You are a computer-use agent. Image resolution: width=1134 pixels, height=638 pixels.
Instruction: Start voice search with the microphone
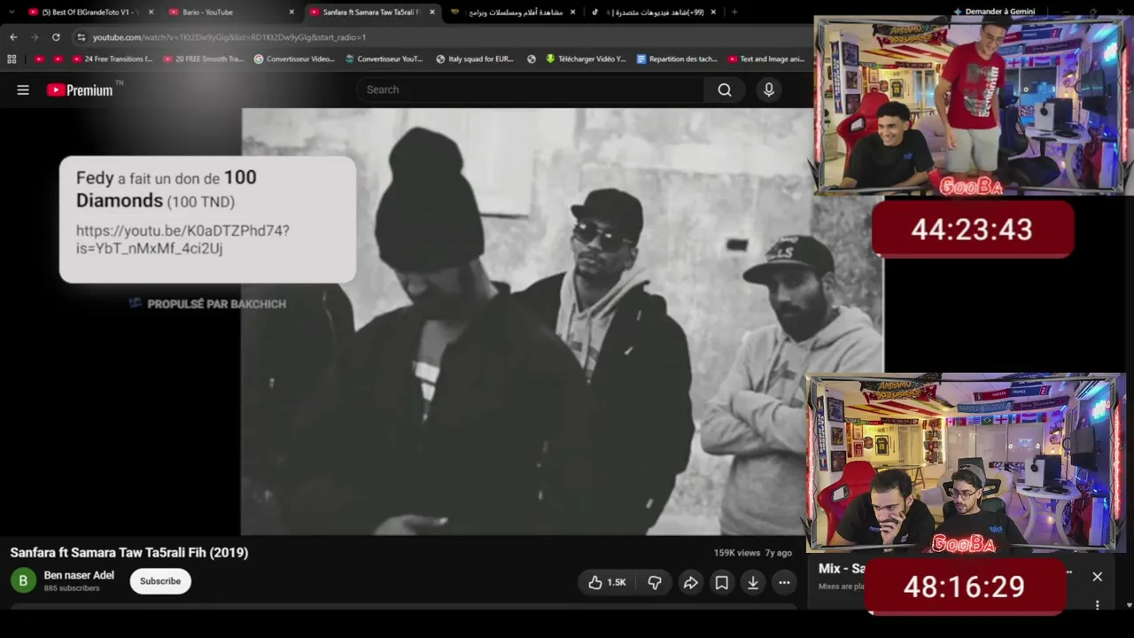click(769, 89)
